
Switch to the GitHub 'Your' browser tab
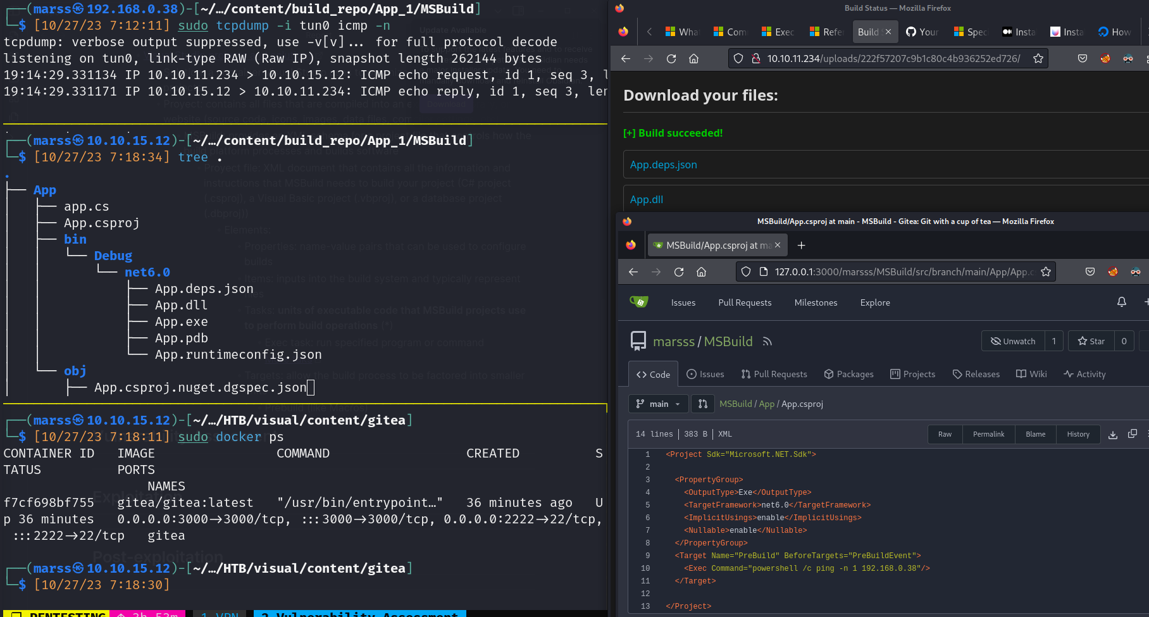point(922,32)
